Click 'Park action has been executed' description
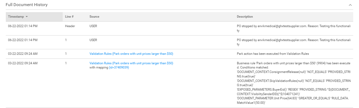Screen dimensions: 359x108 tap(273, 54)
